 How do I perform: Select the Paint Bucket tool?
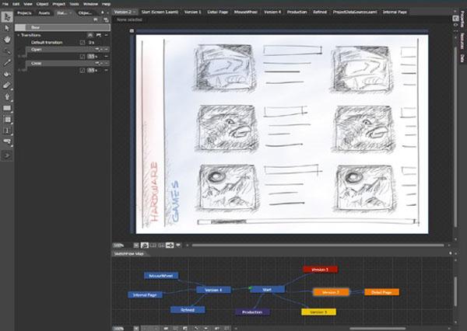point(7,74)
